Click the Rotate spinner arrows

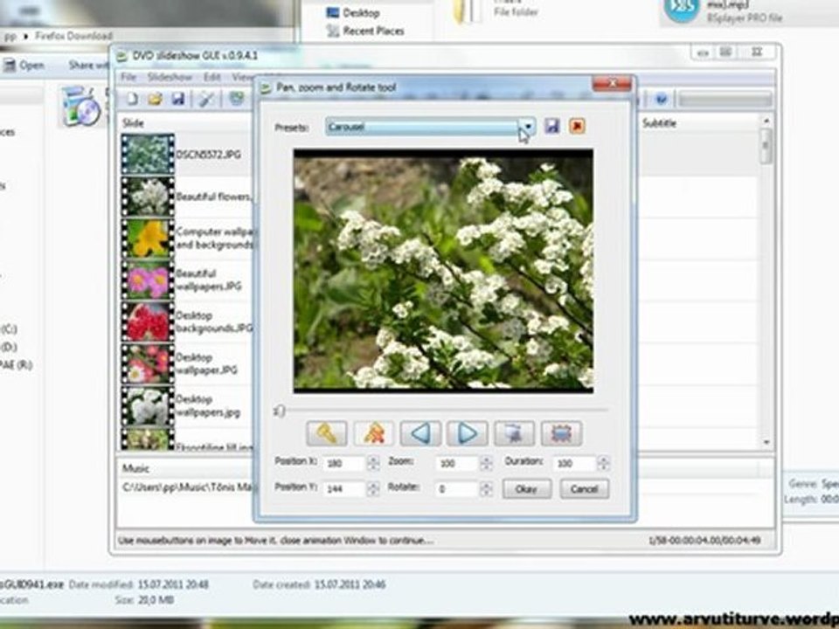point(486,488)
